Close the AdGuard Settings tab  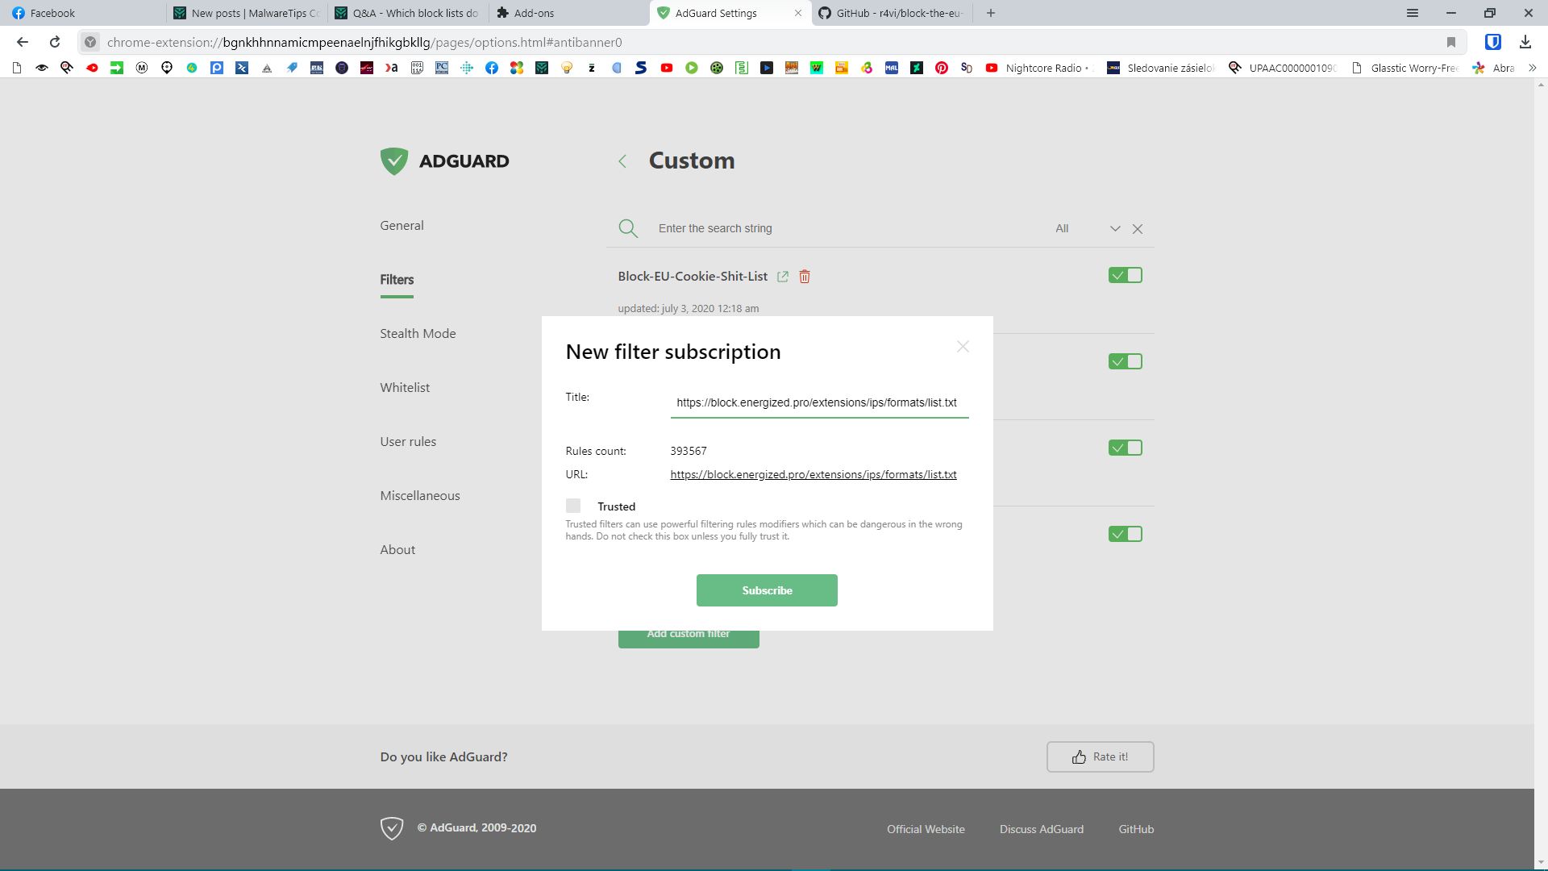[798, 13]
